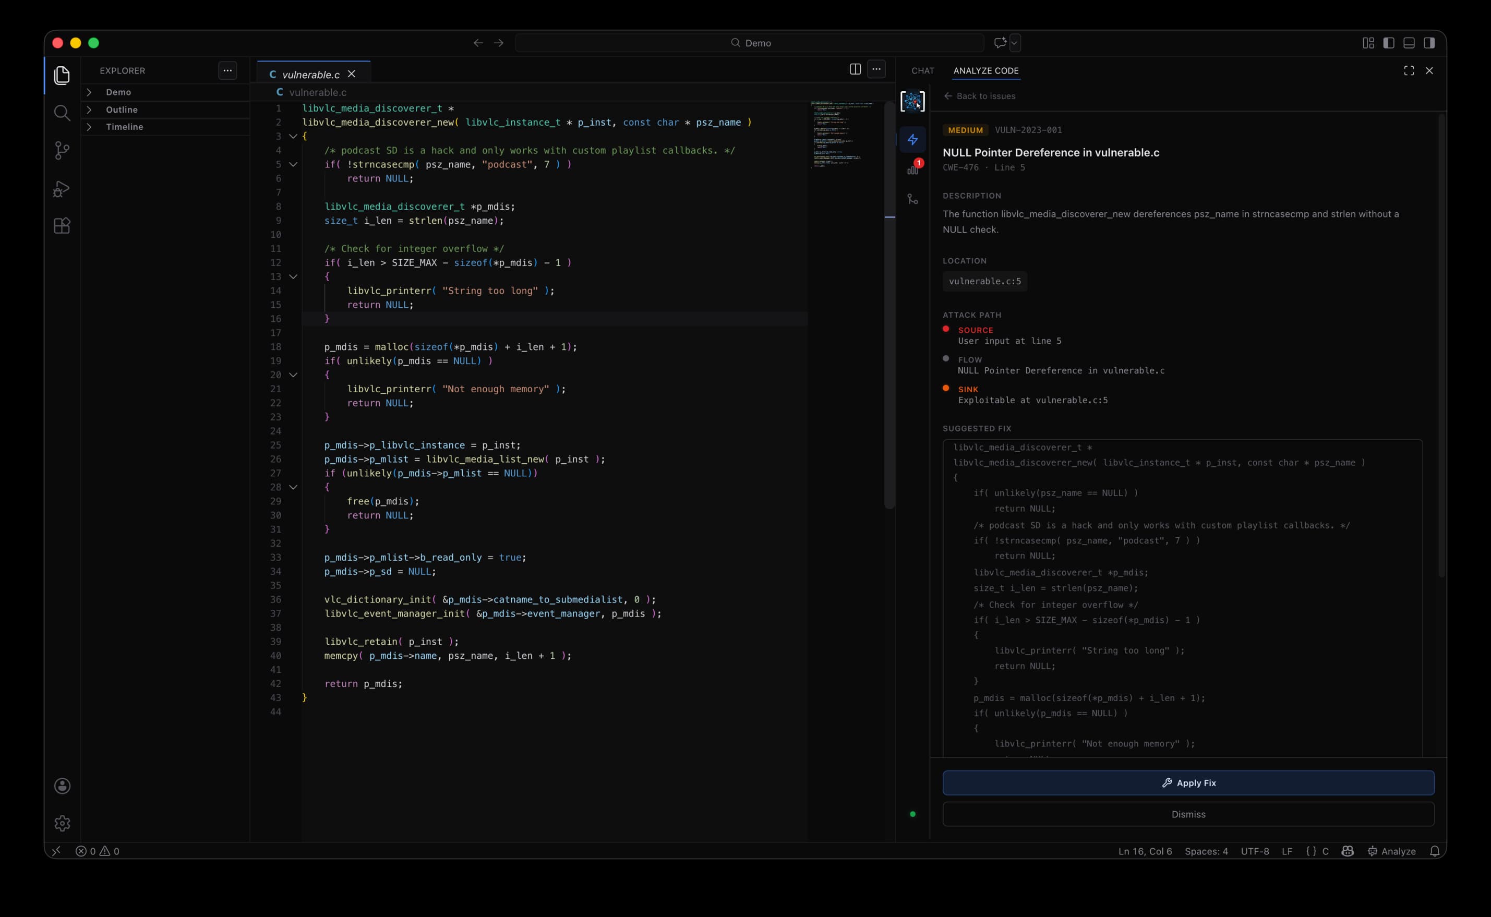The image size is (1491, 917).
Task: Open the Search icon in activity bar
Action: [x=62, y=113]
